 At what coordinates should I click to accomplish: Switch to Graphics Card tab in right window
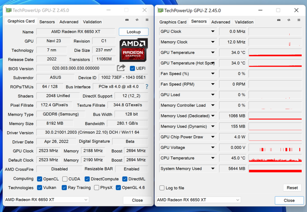pyautogui.click(x=173, y=22)
